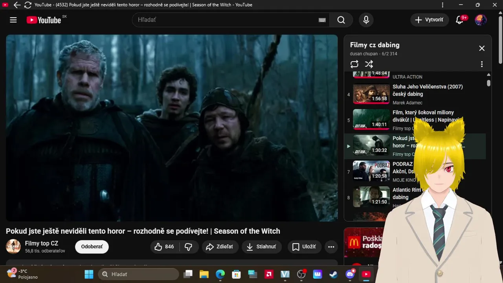Image resolution: width=503 pixels, height=283 pixels.
Task: Open the Windows Start menu
Action: click(89, 274)
